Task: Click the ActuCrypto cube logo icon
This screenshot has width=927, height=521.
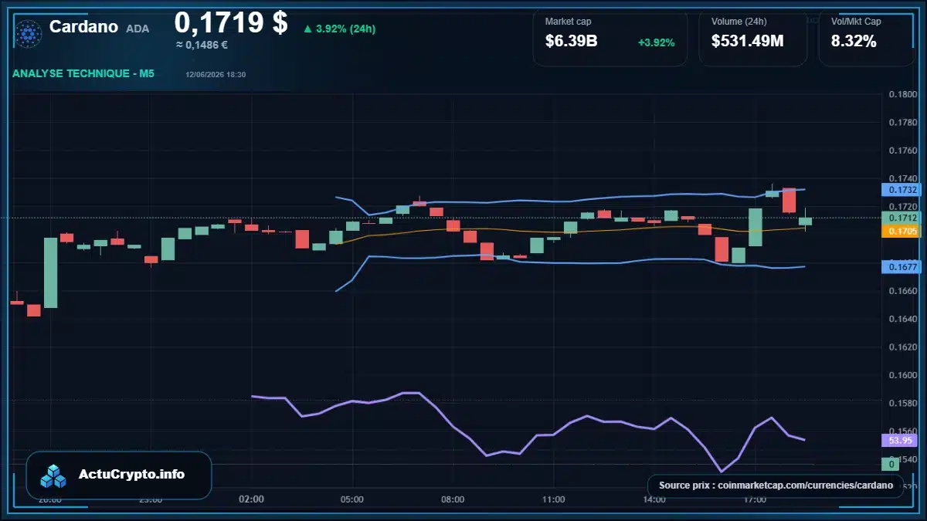Action: (54, 475)
